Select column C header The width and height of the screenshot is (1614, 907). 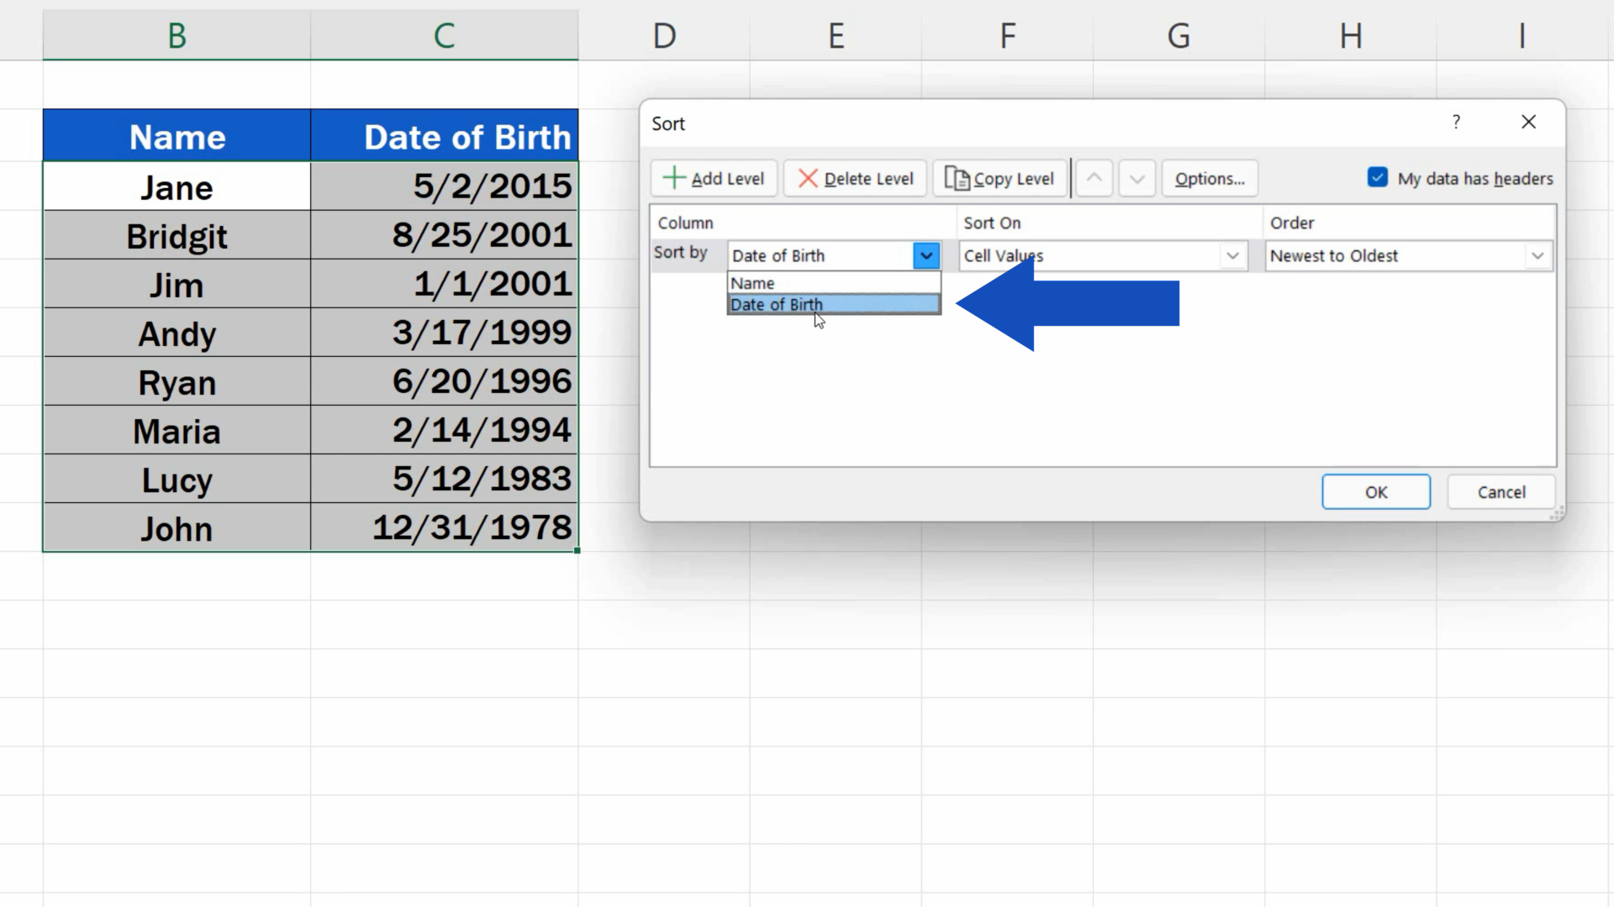(444, 34)
